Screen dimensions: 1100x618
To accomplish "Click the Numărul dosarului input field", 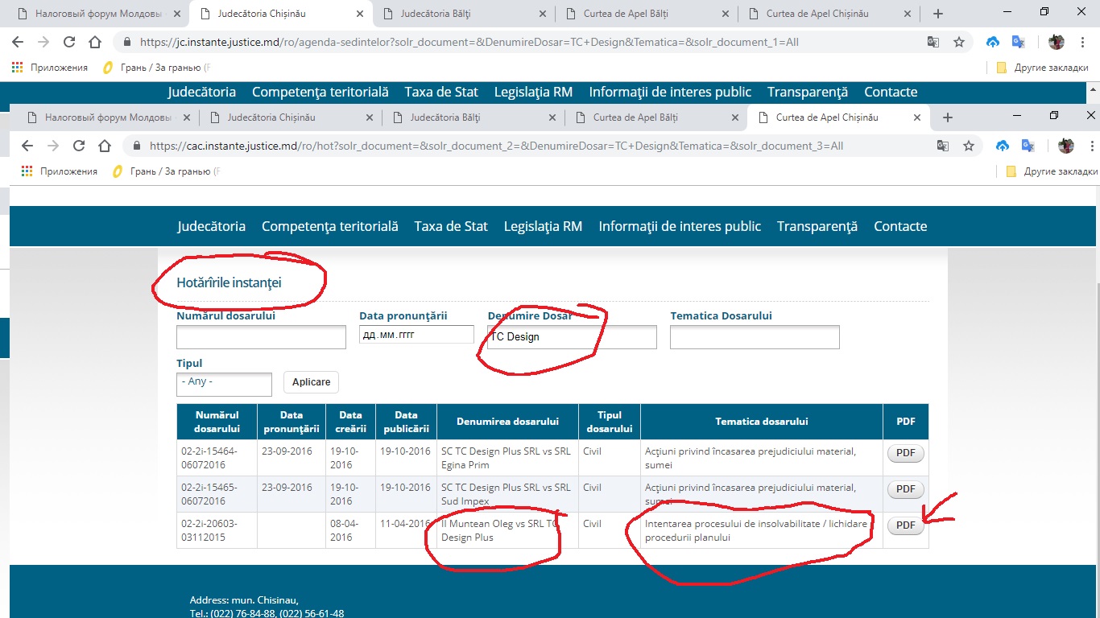I will coord(261,337).
